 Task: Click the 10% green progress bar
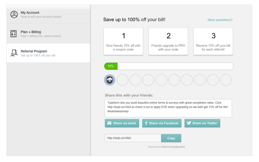tap(111, 66)
